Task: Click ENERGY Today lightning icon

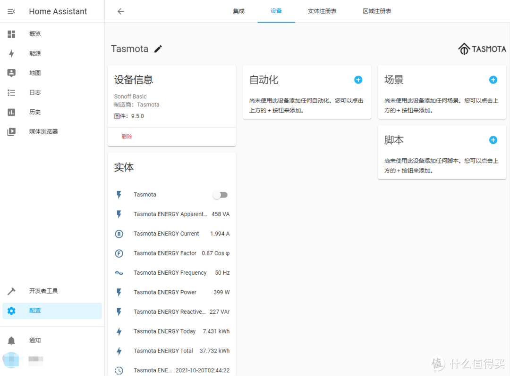Action: 119,331
